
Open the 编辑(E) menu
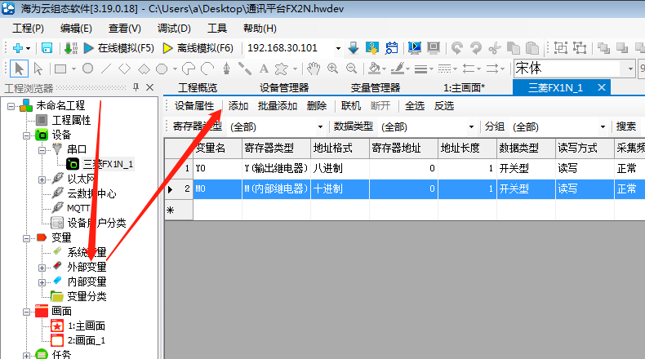(x=76, y=29)
